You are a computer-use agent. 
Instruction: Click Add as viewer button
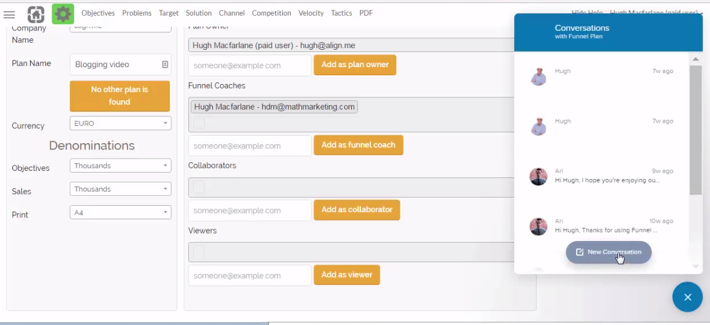tap(347, 275)
